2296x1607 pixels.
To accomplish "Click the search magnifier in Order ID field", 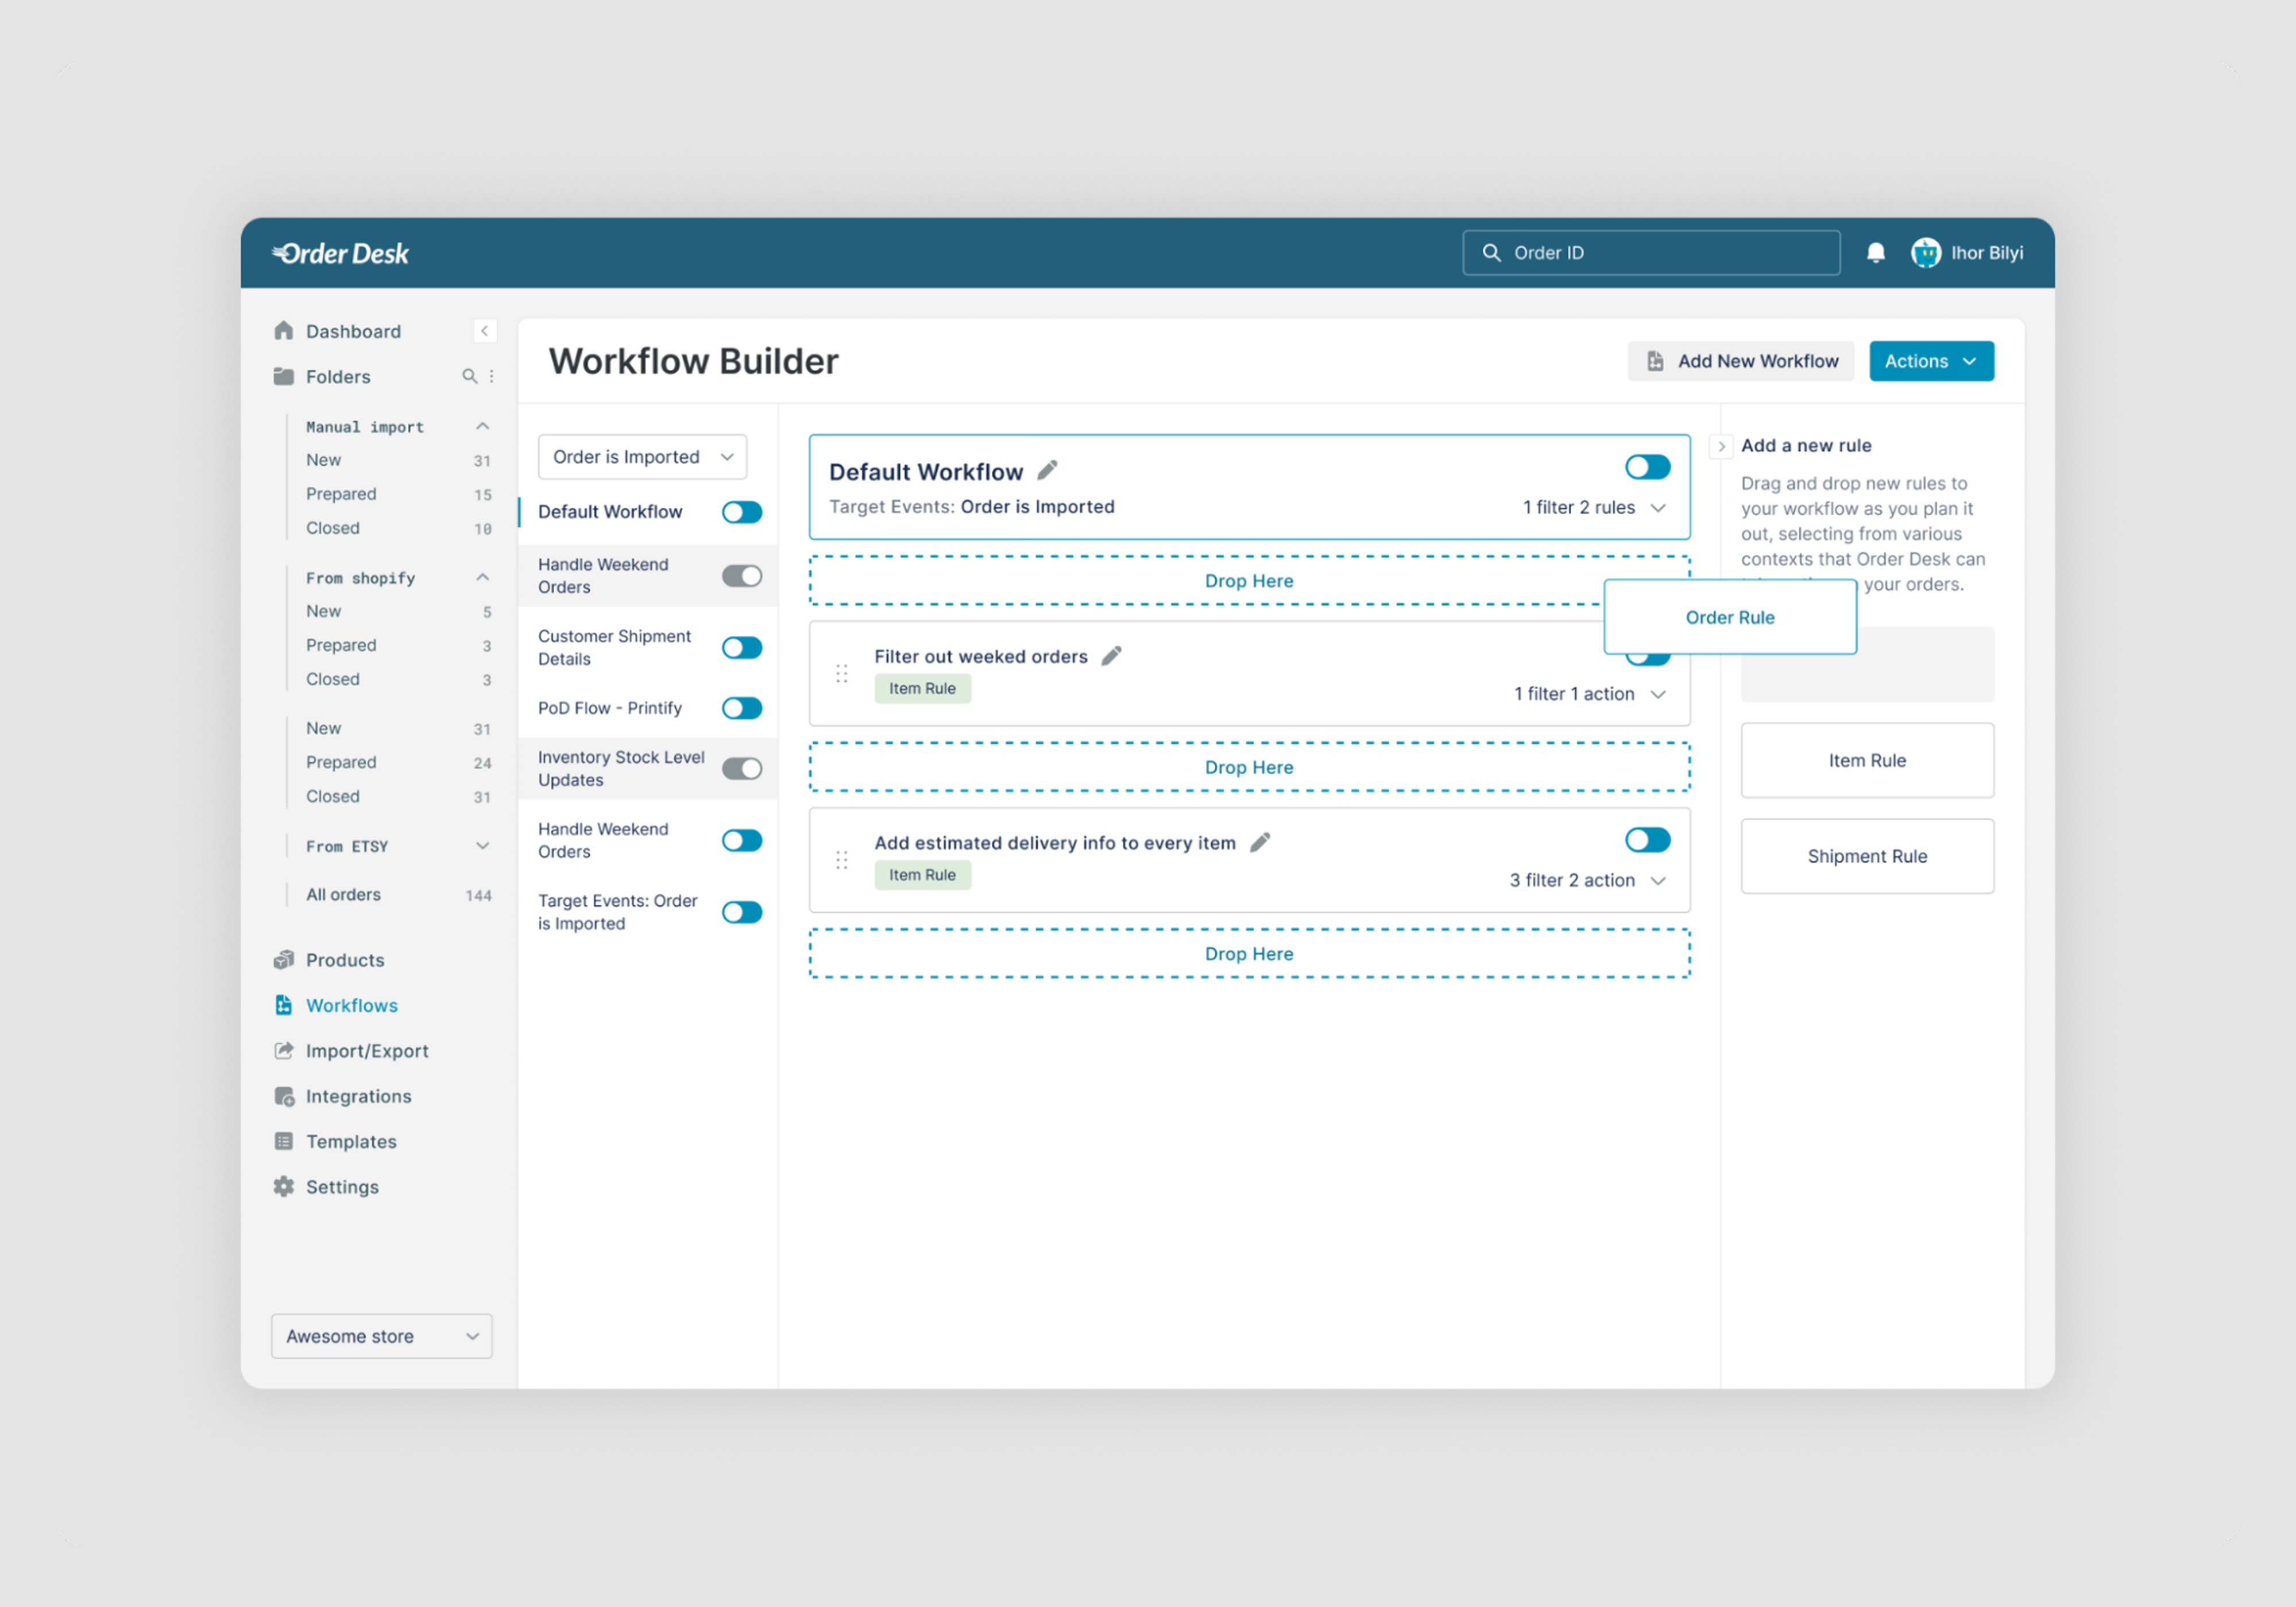I will (x=1491, y=253).
